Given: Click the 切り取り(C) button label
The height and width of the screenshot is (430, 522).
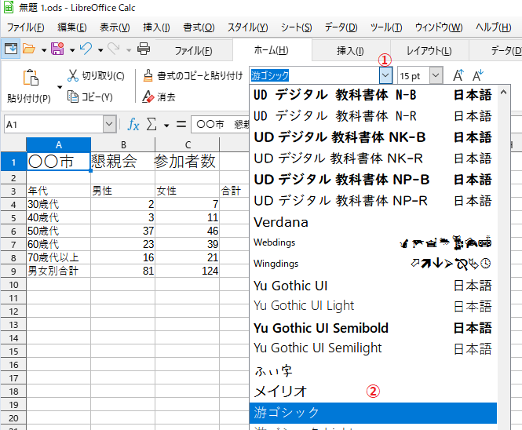Looking at the screenshot, I should tap(103, 76).
